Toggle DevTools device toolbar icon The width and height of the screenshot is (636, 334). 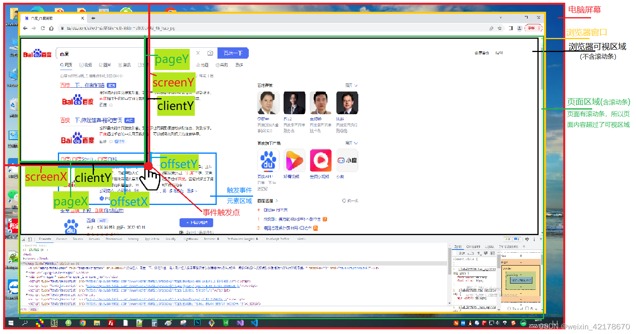[x=30, y=239]
